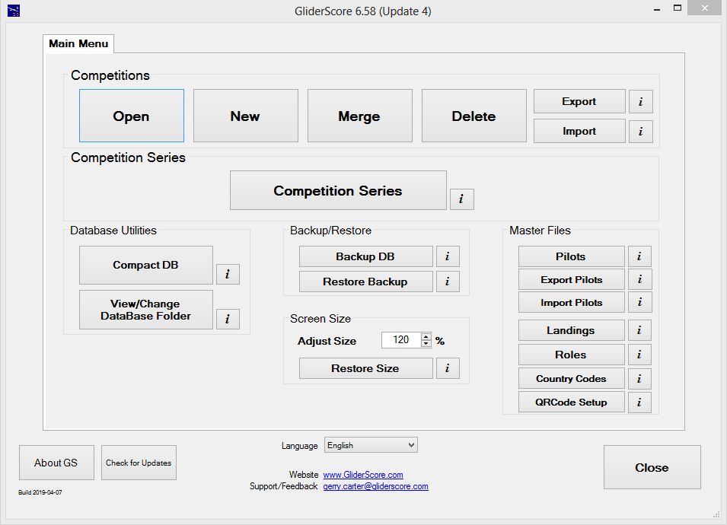The image size is (727, 525).
Task: Show info for Competition Series
Action: [x=462, y=199]
